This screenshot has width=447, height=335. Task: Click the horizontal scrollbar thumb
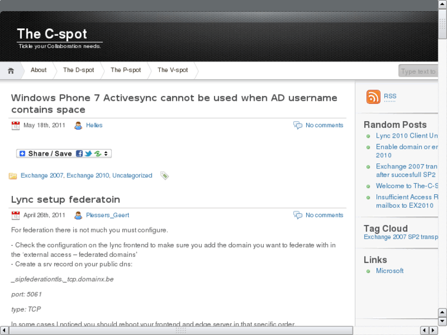[x=181, y=331]
